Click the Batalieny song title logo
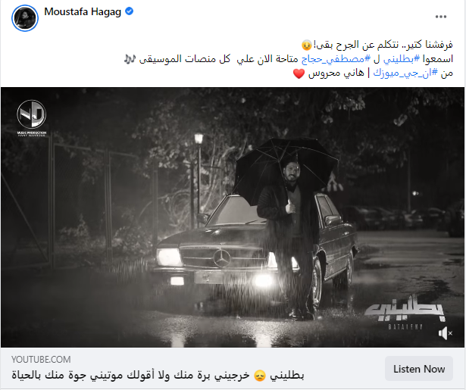Image resolution: width=466 pixels, height=390 pixels. pyautogui.click(x=405, y=312)
